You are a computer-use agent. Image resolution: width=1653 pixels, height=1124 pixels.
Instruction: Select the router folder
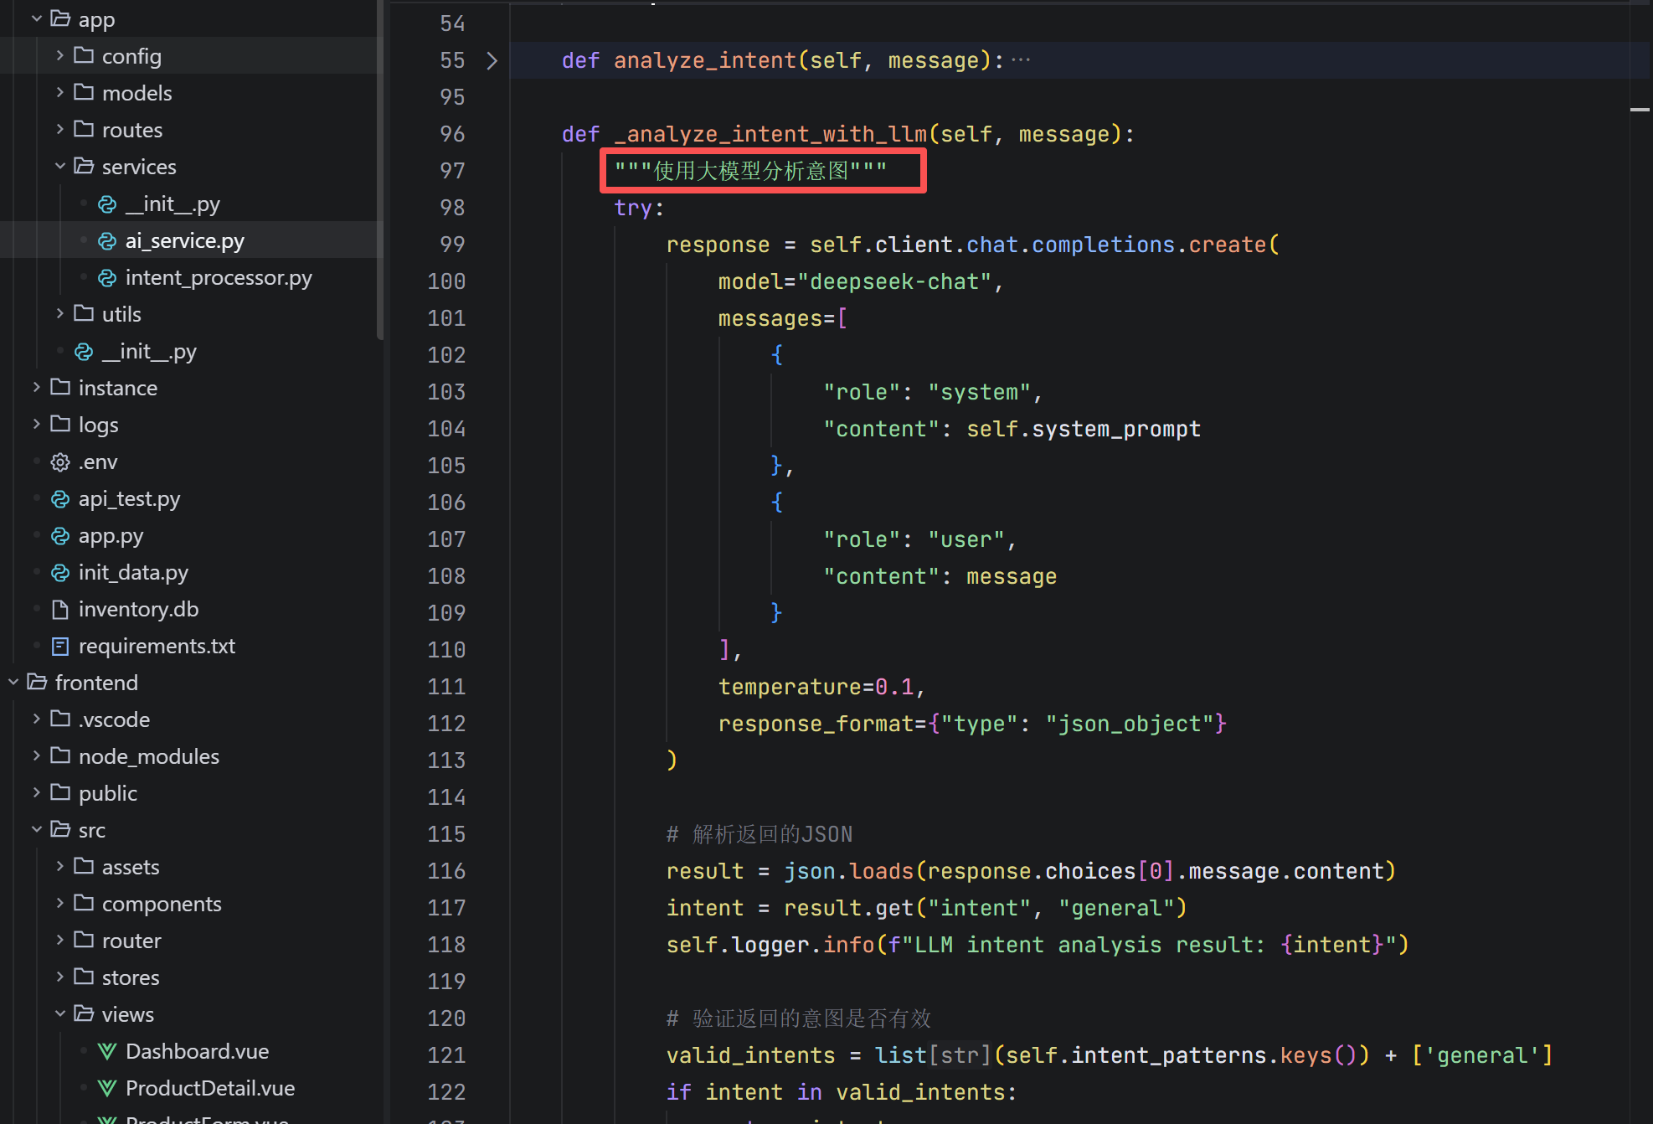(131, 941)
